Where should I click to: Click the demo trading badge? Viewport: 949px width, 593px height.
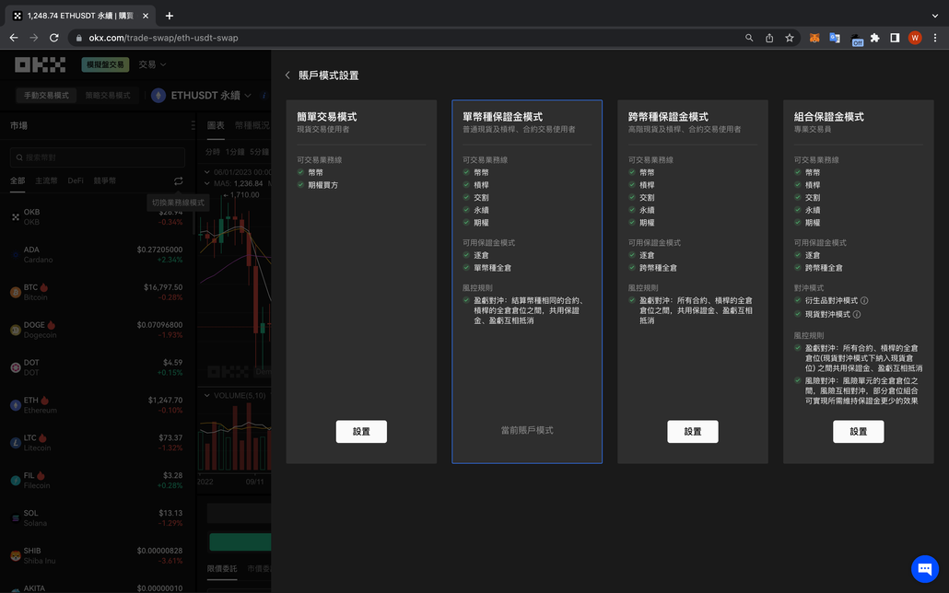pos(105,64)
